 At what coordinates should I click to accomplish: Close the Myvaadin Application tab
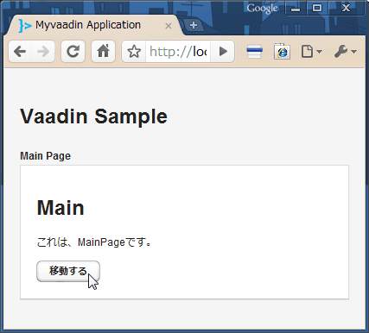169,26
